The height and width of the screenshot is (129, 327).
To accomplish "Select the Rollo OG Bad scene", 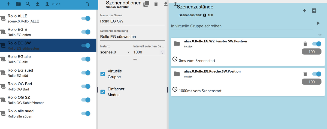I will pyautogui.click(x=41, y=86).
